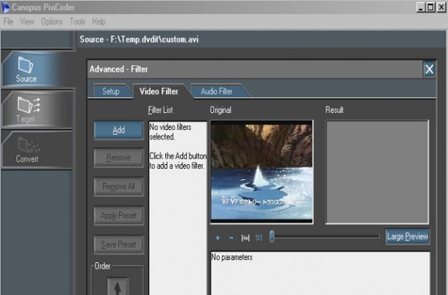This screenshot has height=295, width=448.
Task: Open the Tools menu
Action: tap(77, 21)
